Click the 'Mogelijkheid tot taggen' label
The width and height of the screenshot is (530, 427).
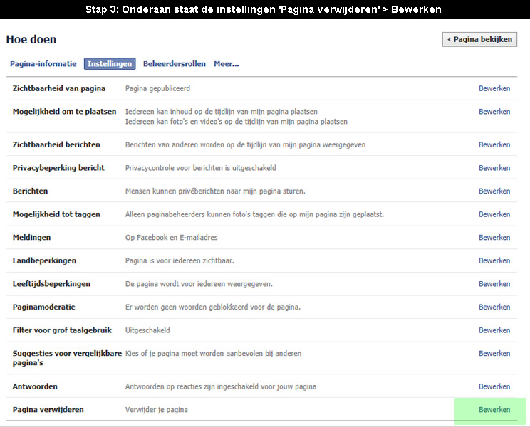pyautogui.click(x=56, y=214)
